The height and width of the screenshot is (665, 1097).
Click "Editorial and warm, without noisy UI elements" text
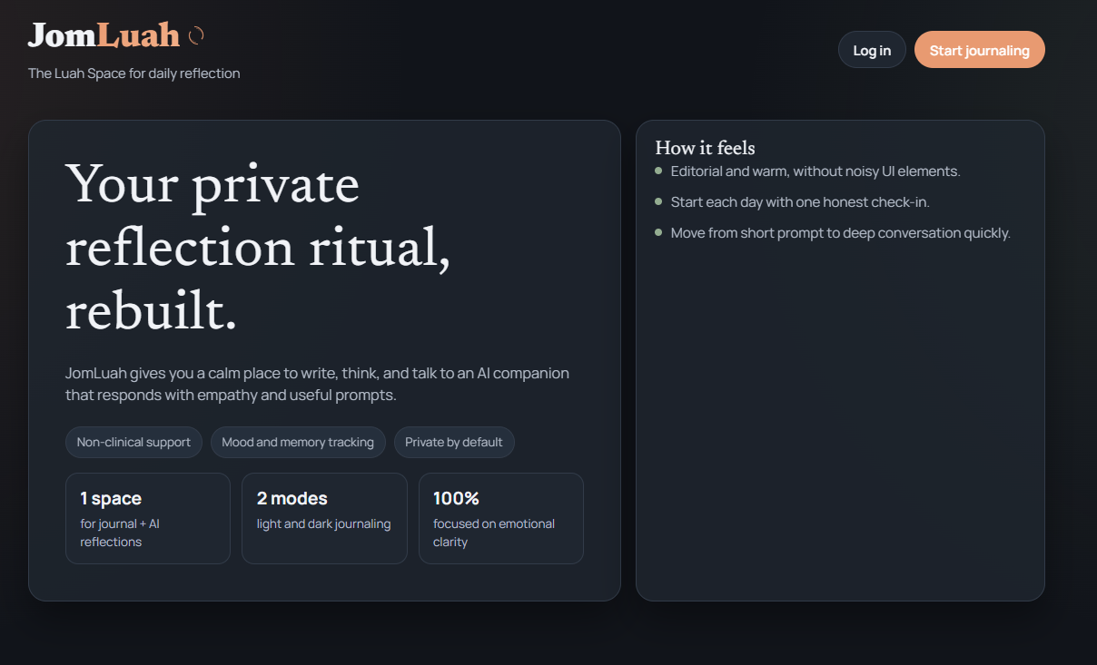pyautogui.click(x=815, y=171)
